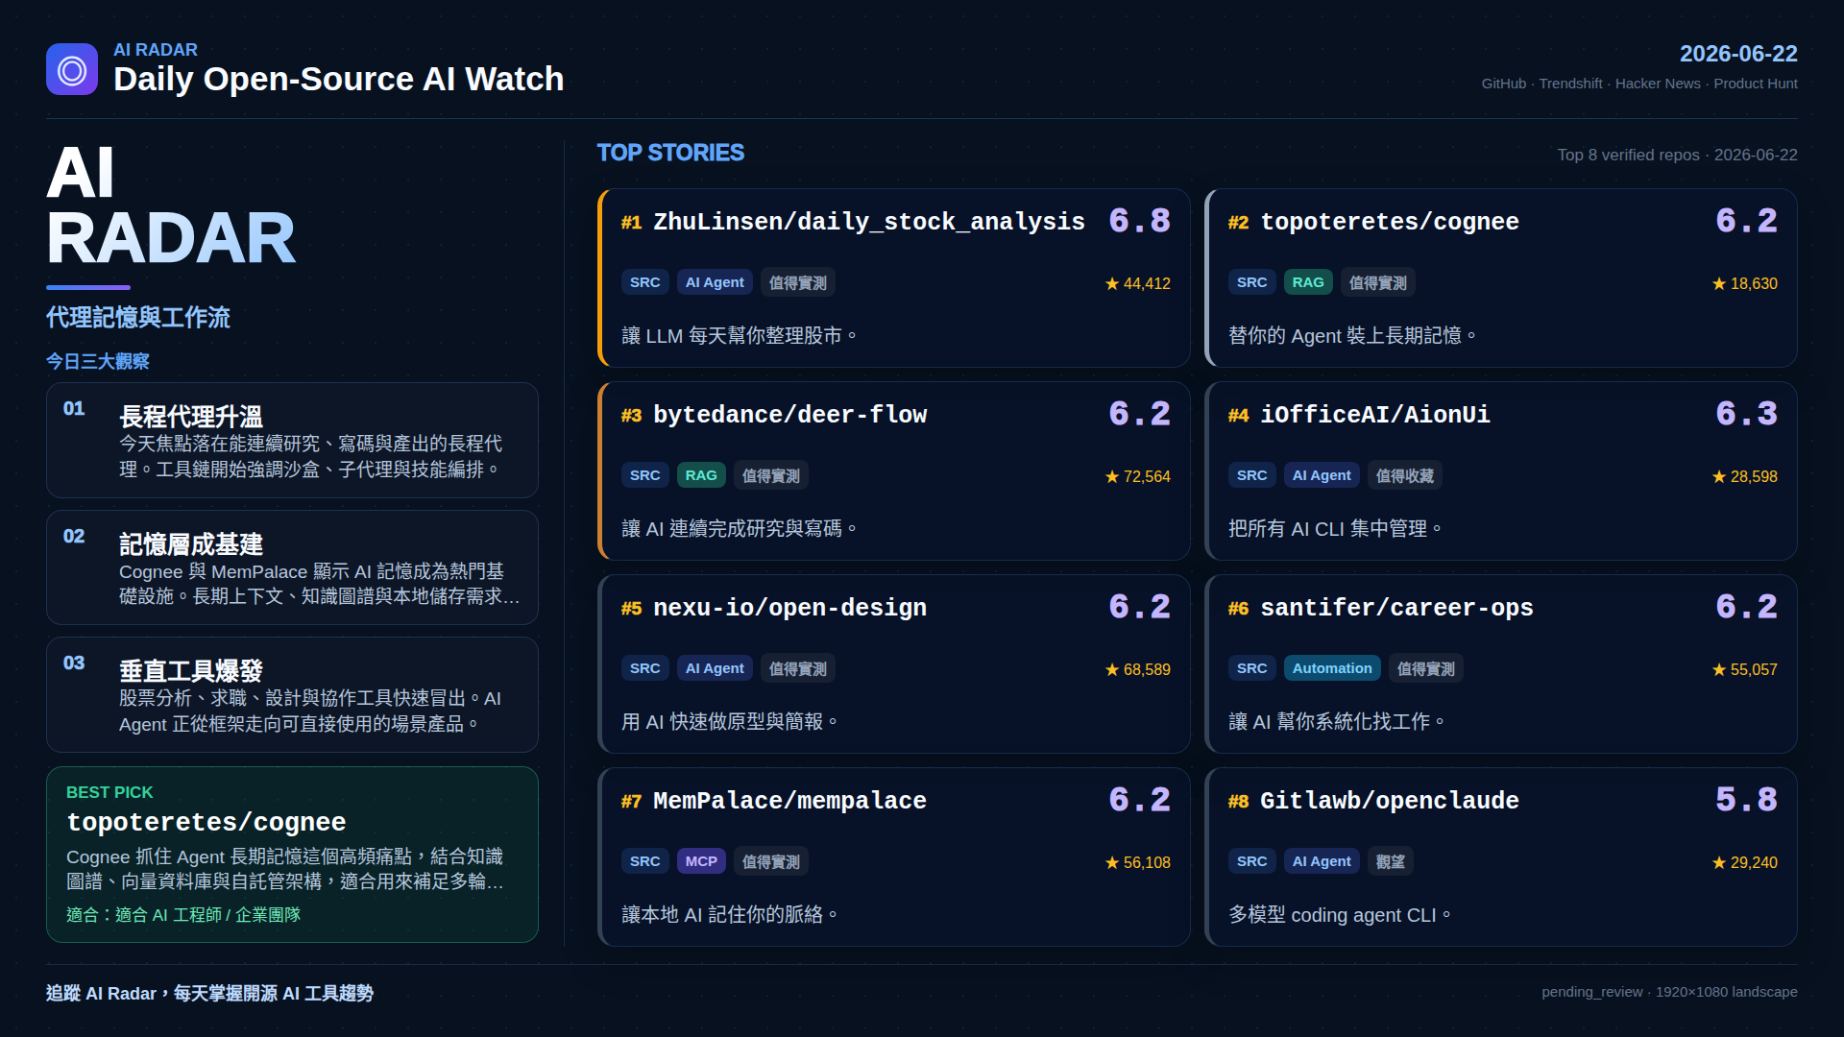Click footer 追蹤 AI Radar tagline
Image resolution: width=1844 pixels, height=1037 pixels.
[209, 993]
